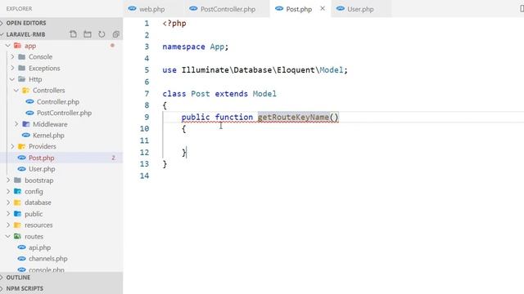Collapse the routes folder chevron
This screenshot has width=524, height=294.
pyautogui.click(x=7, y=236)
